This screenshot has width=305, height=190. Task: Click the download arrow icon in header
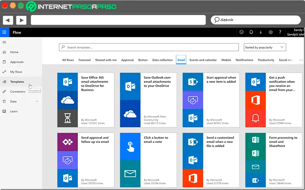[261, 32]
